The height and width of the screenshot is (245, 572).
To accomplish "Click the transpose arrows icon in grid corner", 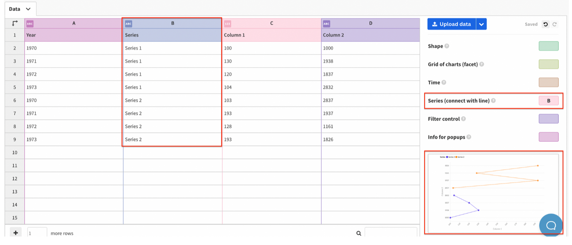I will pos(15,23).
